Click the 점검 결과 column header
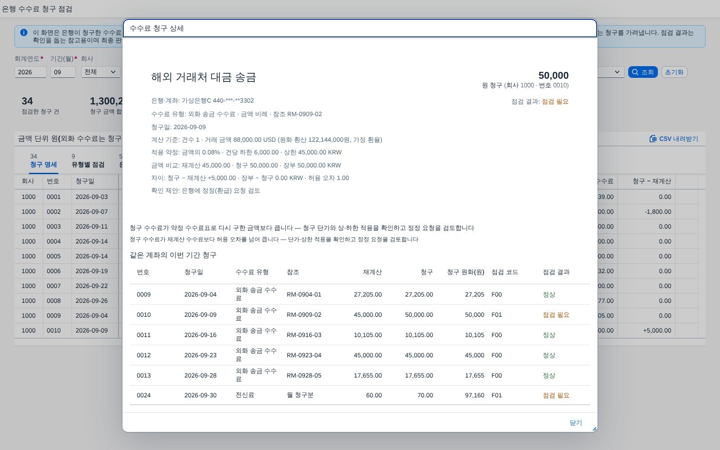 coord(556,272)
